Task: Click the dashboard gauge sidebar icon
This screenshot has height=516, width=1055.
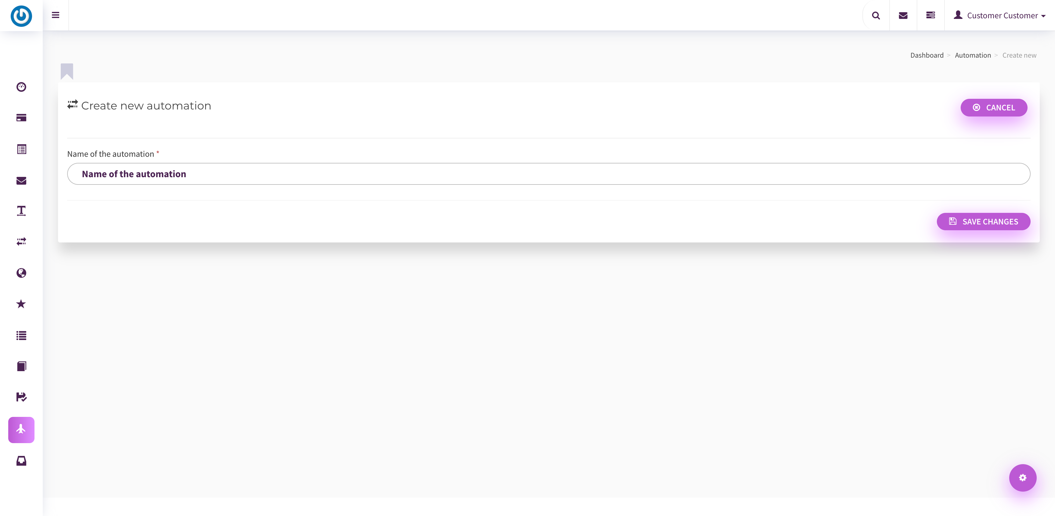Action: click(21, 87)
